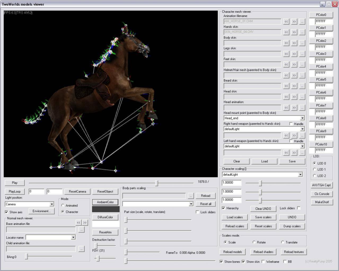Click first PlayLoop frame input field
339x271 pixels.
point(36,191)
